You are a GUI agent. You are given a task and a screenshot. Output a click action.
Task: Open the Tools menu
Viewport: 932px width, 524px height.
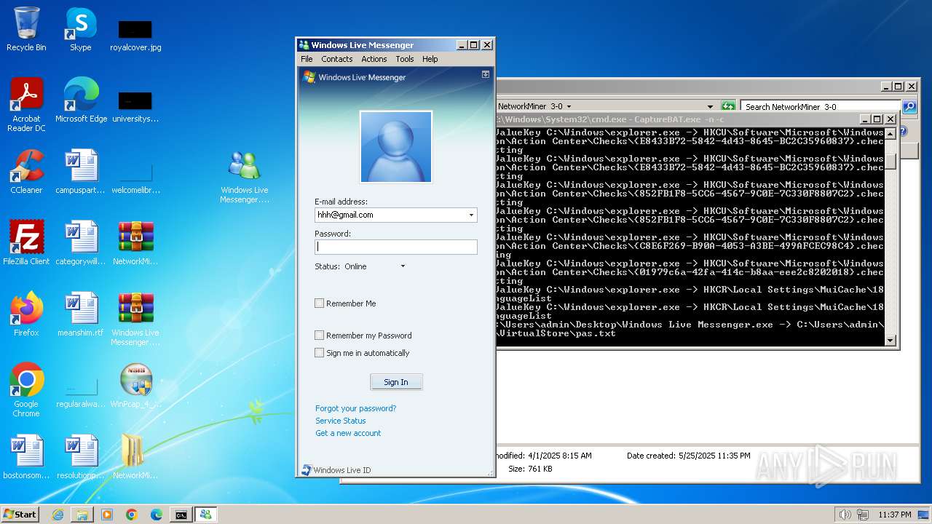(x=405, y=59)
